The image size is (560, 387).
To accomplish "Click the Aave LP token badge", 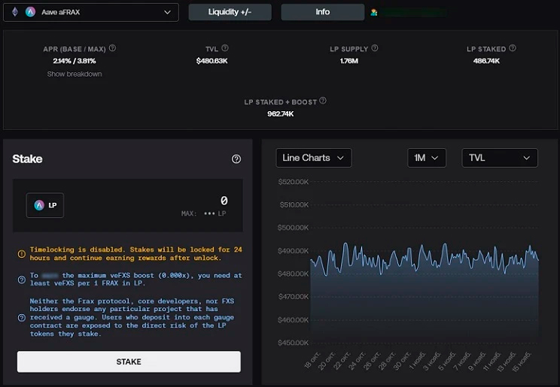I will click(45, 205).
